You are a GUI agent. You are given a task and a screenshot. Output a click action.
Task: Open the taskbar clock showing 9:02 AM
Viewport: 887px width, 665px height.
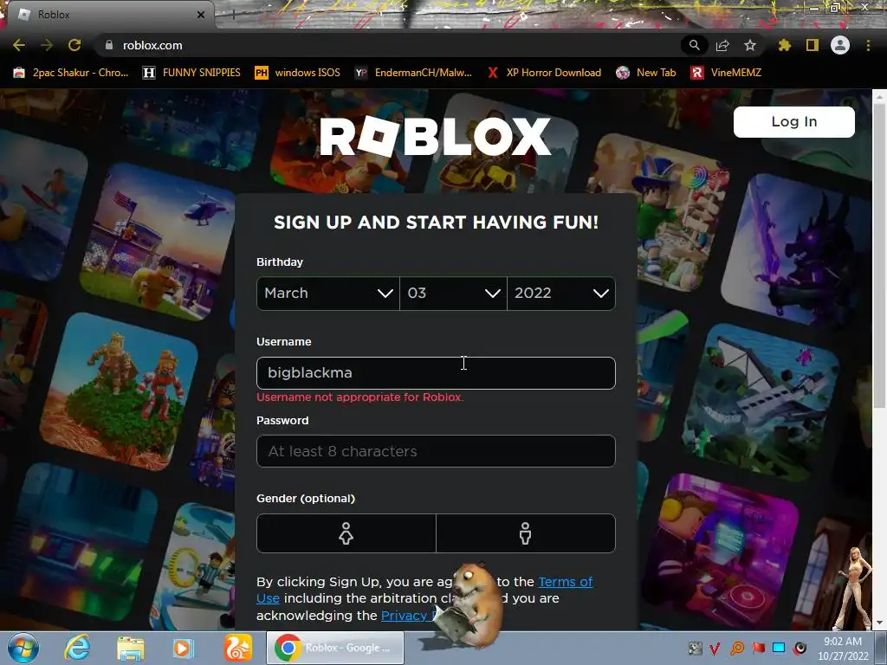click(x=842, y=649)
